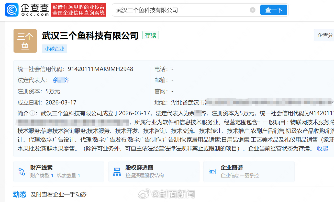Viewport: 334px width, 202px height.
Task: Open the 企业图谱 icon
Action: [212, 172]
